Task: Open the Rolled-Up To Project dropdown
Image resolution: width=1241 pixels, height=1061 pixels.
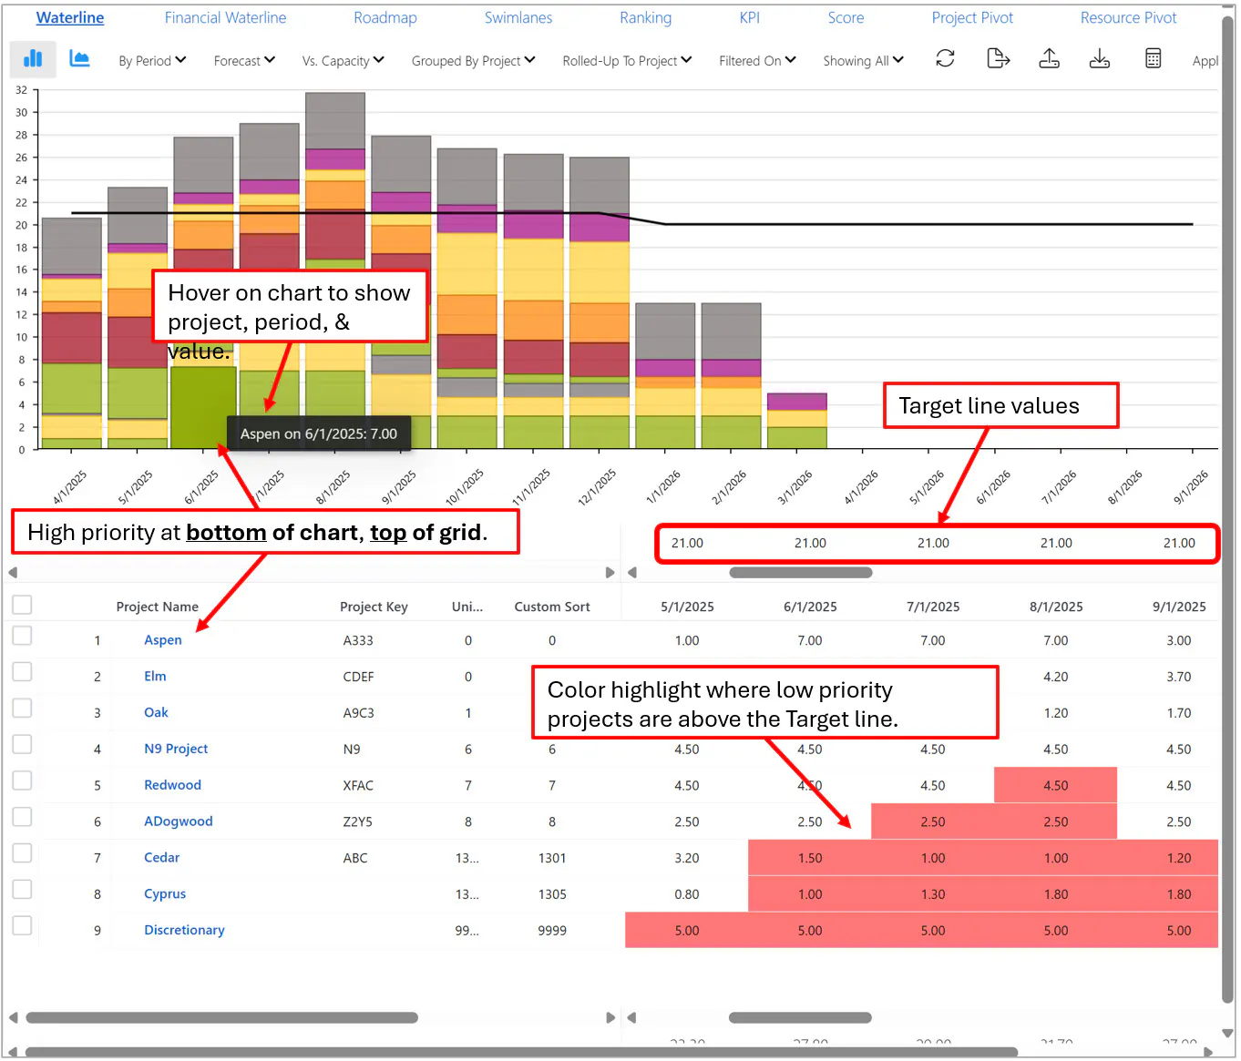Action: [x=627, y=61]
